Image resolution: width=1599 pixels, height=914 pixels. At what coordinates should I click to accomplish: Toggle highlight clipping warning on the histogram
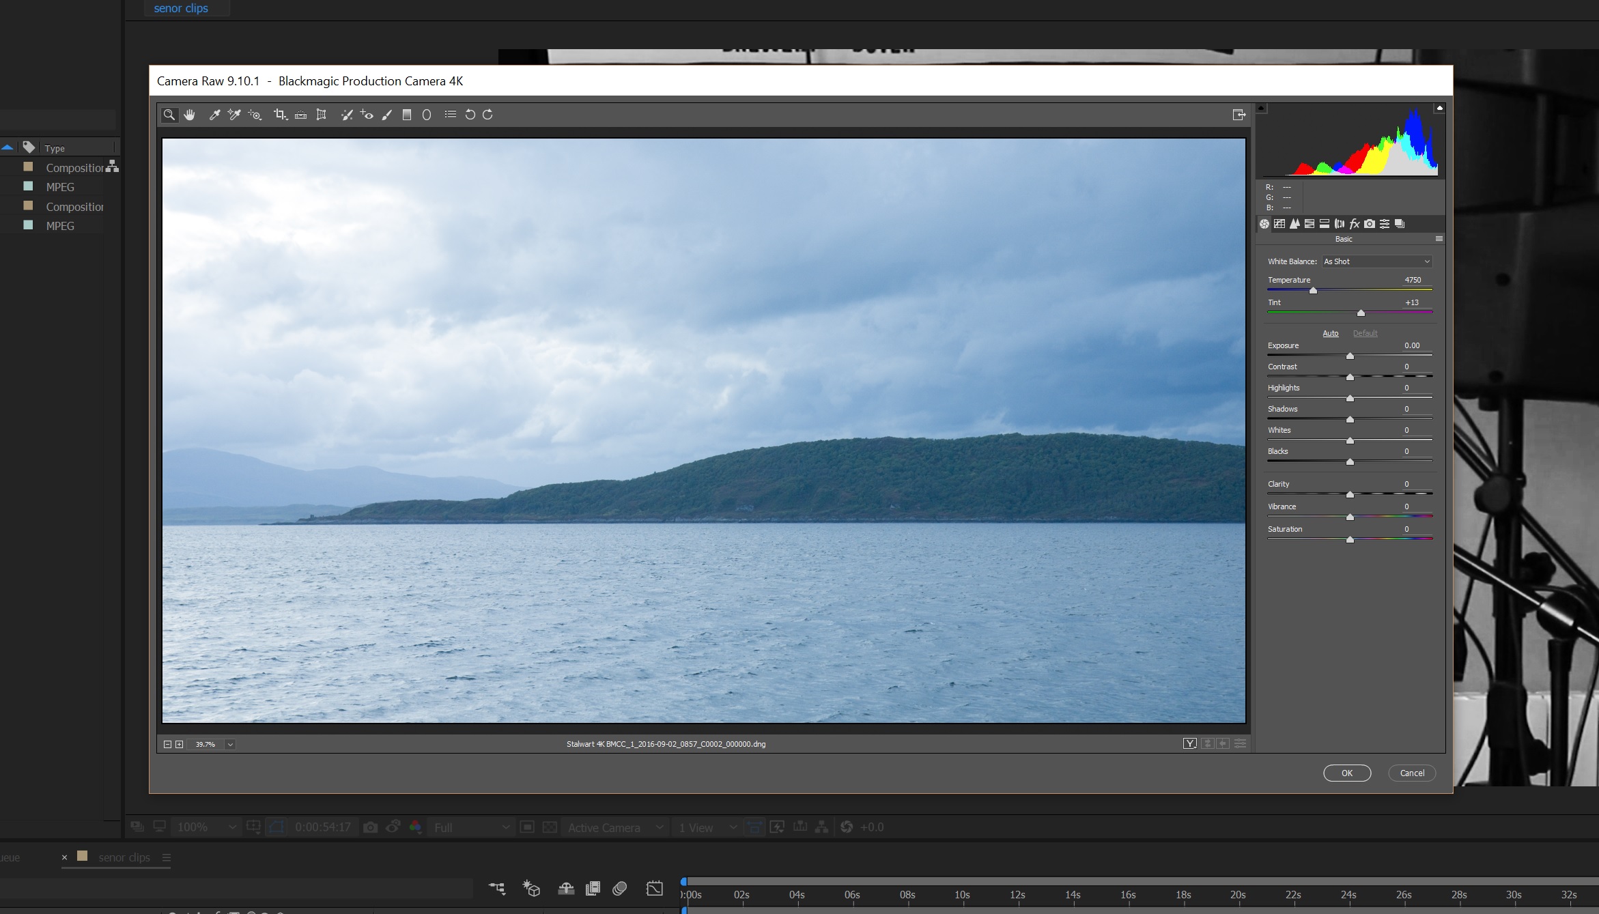pos(1439,108)
